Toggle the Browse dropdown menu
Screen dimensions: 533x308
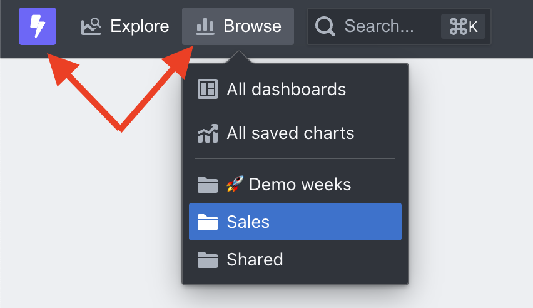coord(238,26)
